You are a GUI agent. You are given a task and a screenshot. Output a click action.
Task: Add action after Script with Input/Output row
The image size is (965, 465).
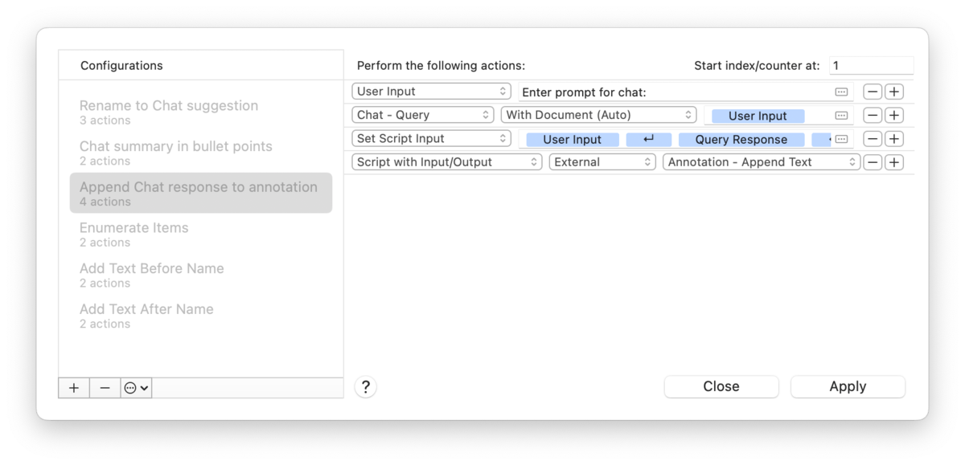tap(894, 162)
